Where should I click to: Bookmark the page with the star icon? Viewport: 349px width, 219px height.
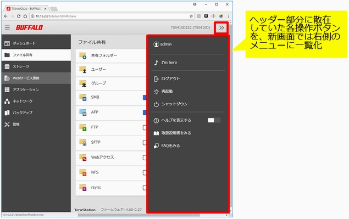click(191, 16)
